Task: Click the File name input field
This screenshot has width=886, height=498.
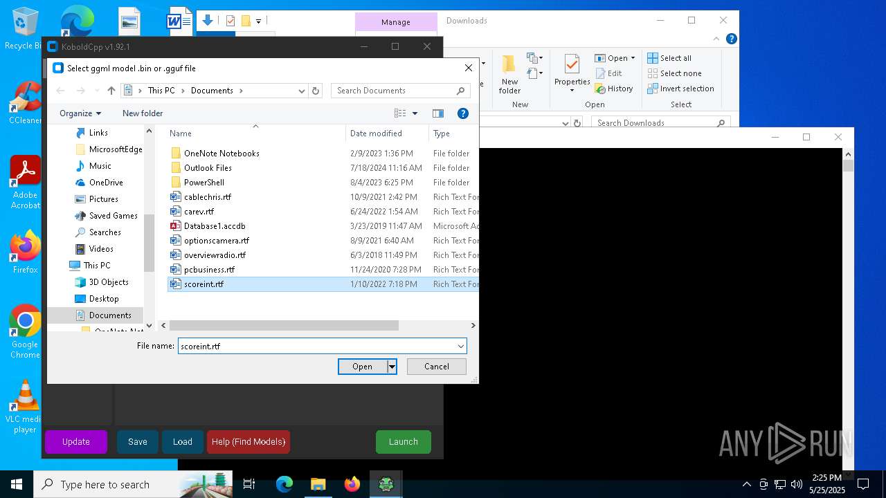Action: click(316, 346)
